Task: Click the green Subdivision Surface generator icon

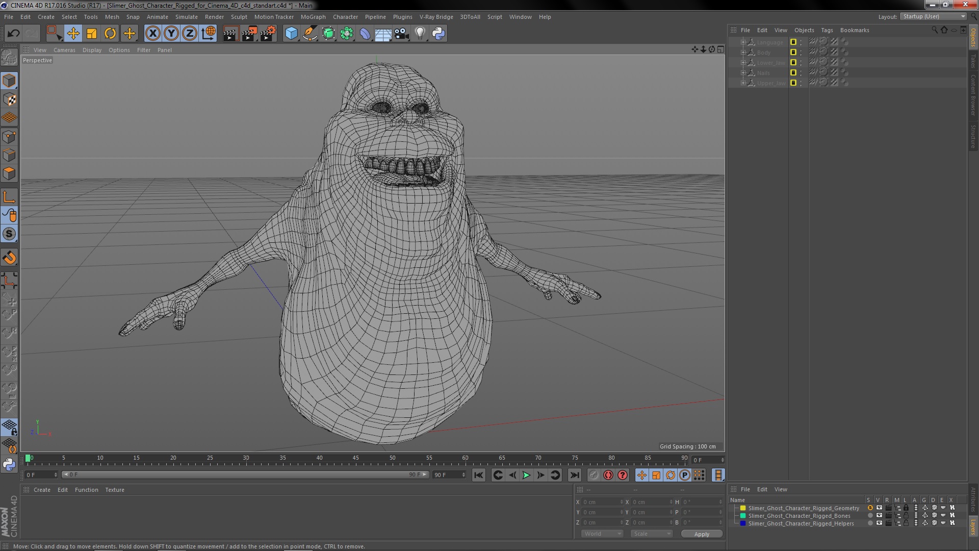Action: (328, 34)
